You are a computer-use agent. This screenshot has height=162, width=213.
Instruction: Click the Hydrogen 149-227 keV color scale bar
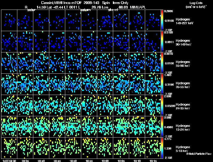click(x=162, y=20)
